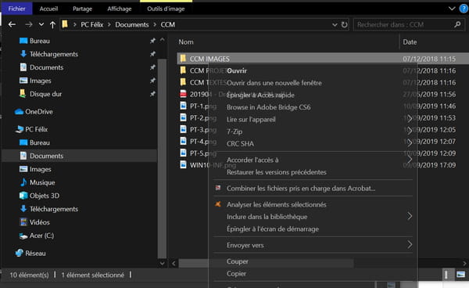Choose Épingler à l'écran de démarrage
The width and height of the screenshot is (469, 288).
coord(273,229)
